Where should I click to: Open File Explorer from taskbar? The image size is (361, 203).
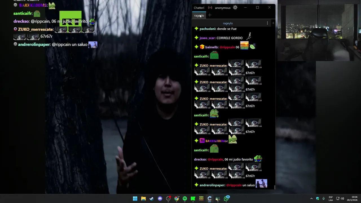click(x=143, y=198)
